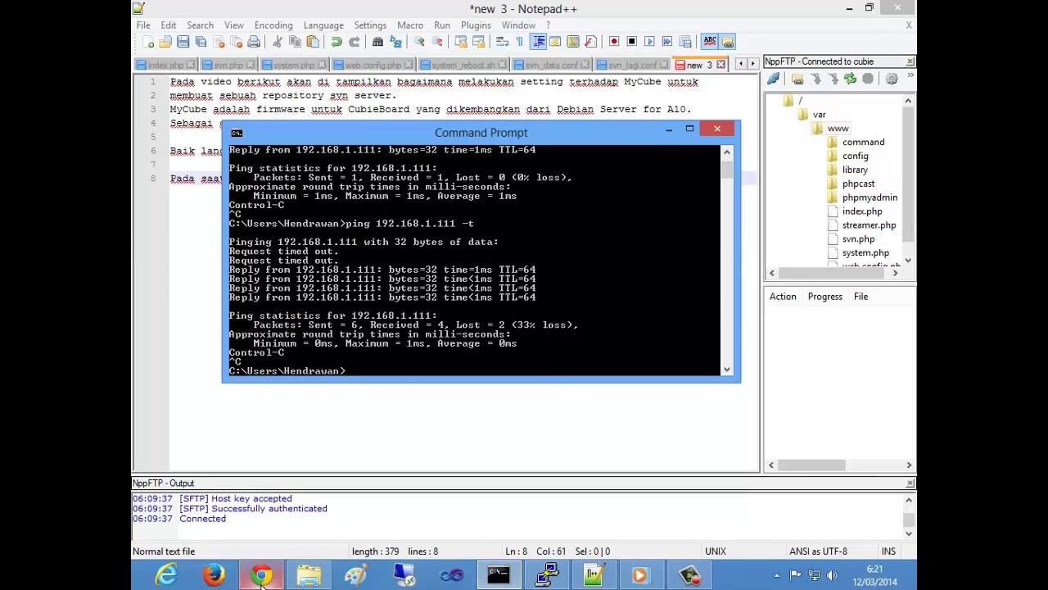Click the 'File' queue column header
This screenshot has height=590, width=1048.
coord(861,297)
